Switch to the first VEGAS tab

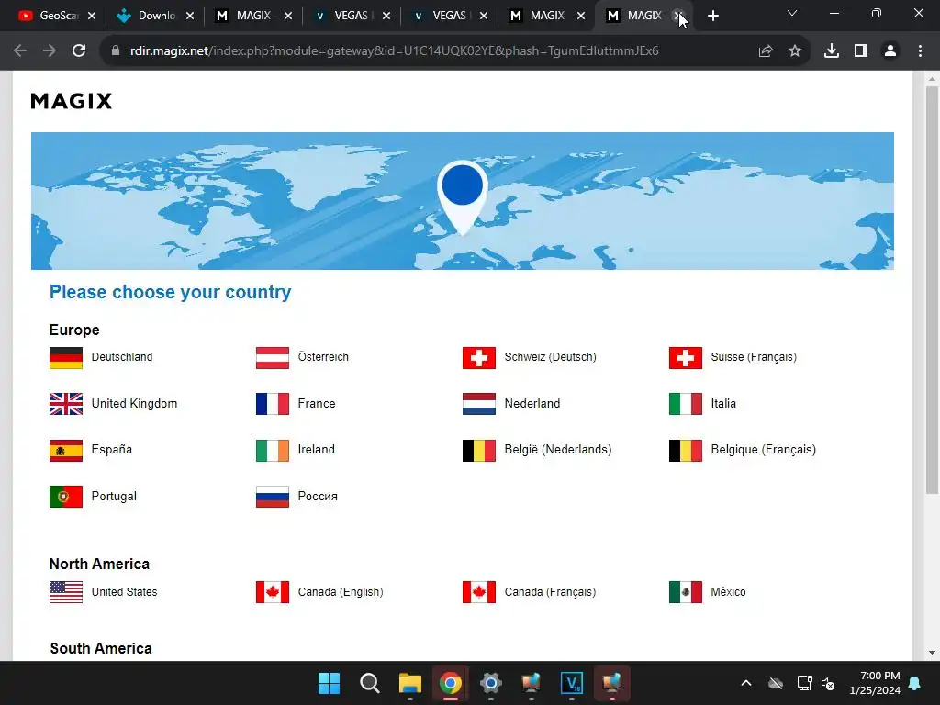(x=345, y=16)
